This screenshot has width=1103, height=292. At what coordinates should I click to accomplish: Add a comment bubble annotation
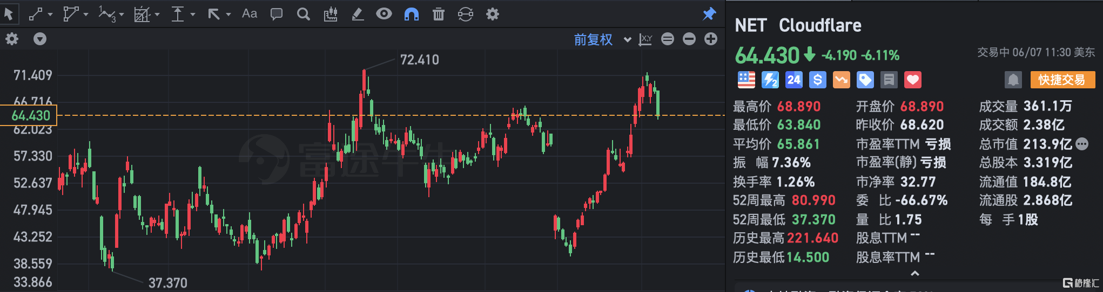point(276,14)
